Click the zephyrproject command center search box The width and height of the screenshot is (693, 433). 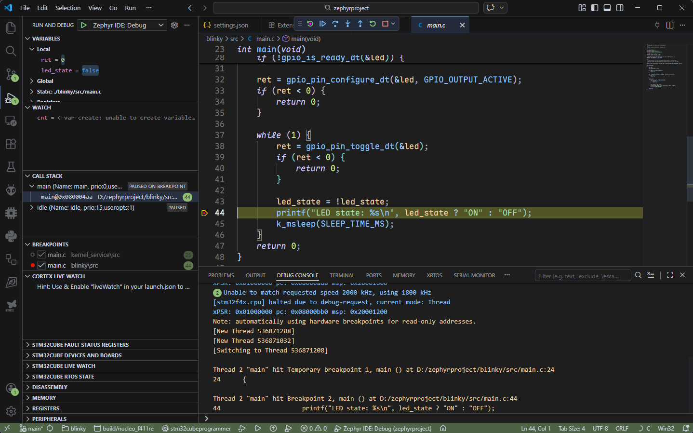click(x=346, y=8)
